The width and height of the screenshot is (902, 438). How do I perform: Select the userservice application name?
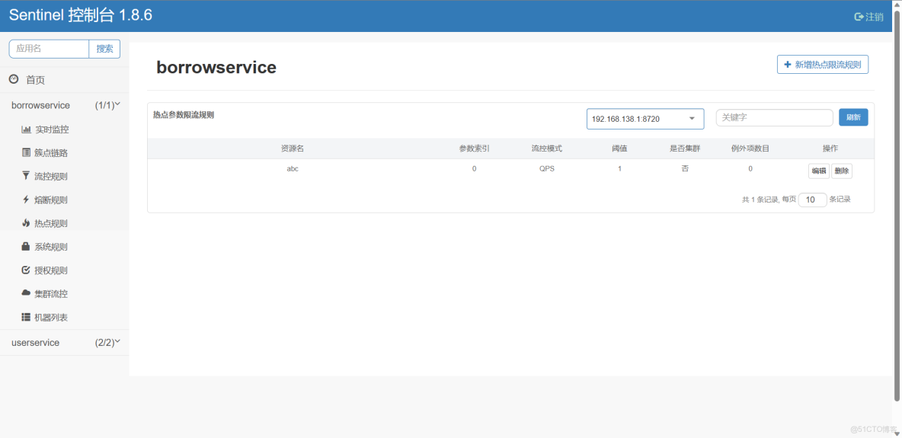pos(36,343)
